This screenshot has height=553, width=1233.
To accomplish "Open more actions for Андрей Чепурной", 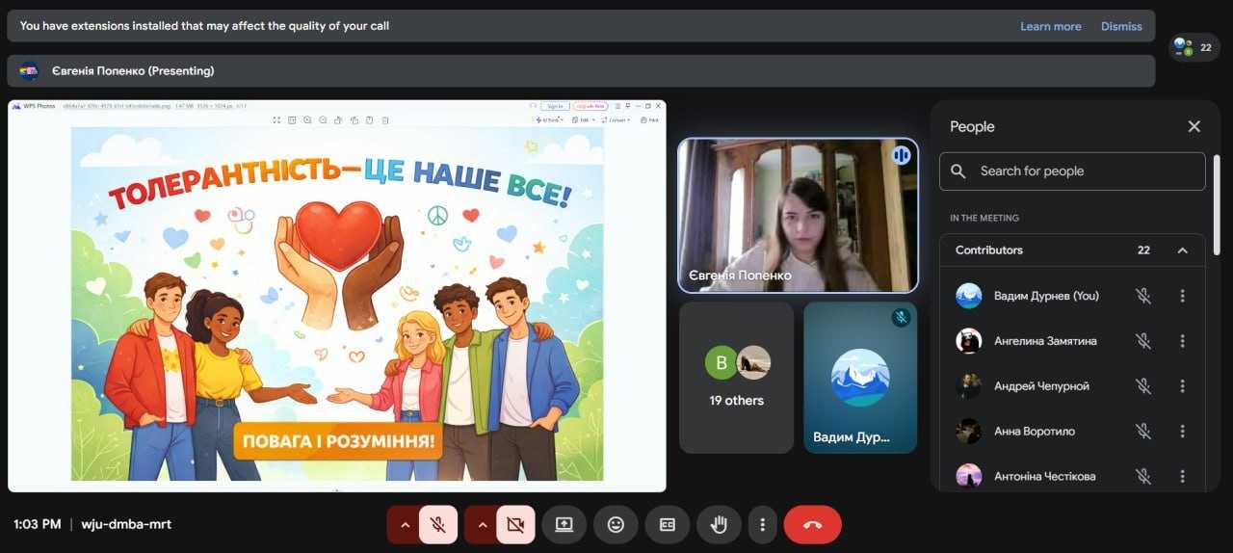I will click(1182, 386).
